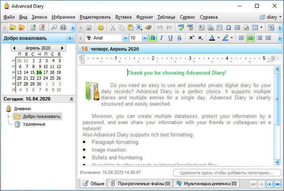Go to next month in calendar
This screenshot has height=191, width=284.
click(63, 48)
